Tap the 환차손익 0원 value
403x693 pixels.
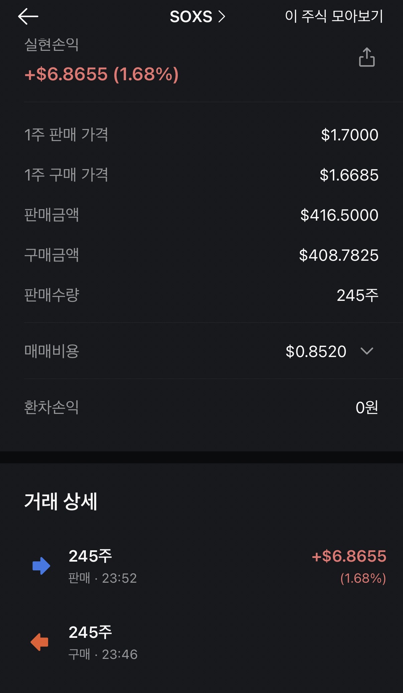coord(367,408)
